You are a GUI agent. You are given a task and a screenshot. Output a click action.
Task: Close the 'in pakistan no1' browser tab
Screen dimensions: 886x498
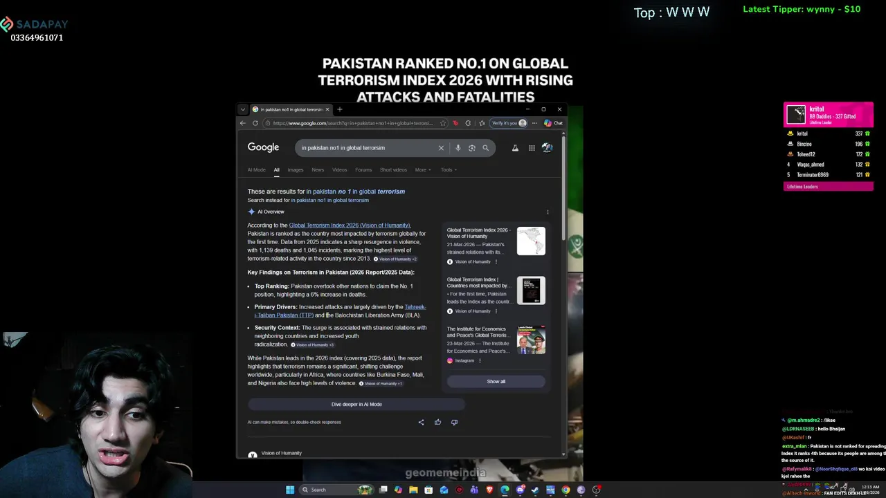[x=327, y=109]
